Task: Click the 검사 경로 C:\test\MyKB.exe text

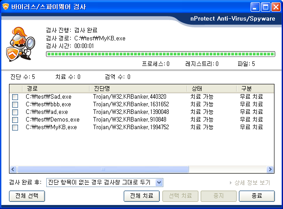Action: click(x=85, y=38)
